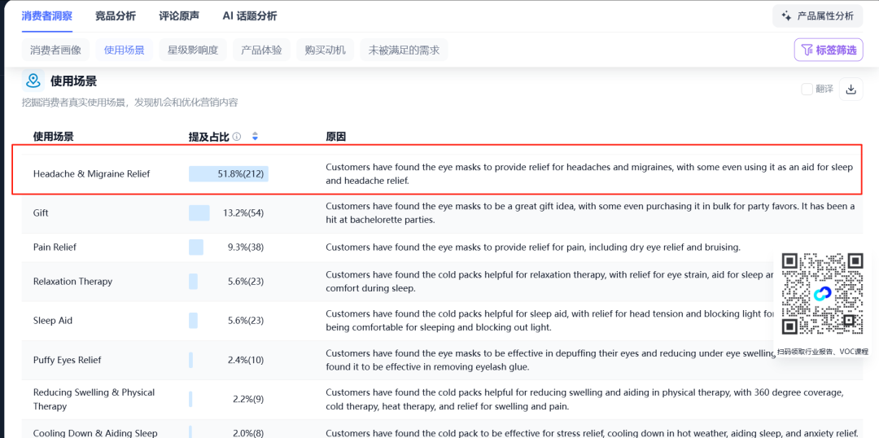Screen dimensions: 879x438
Task: Click the 2.4%(10) value
Action: pyautogui.click(x=246, y=360)
